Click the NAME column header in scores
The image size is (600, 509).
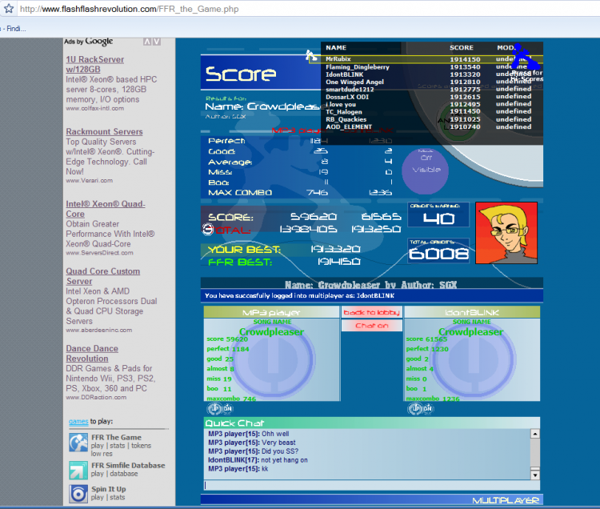(x=336, y=48)
